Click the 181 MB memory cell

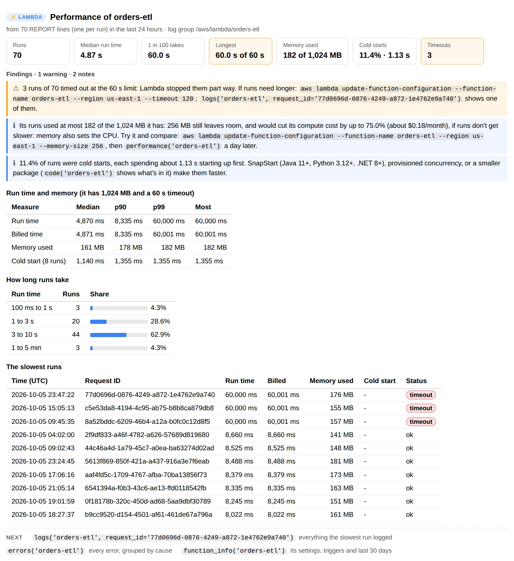[342, 461]
